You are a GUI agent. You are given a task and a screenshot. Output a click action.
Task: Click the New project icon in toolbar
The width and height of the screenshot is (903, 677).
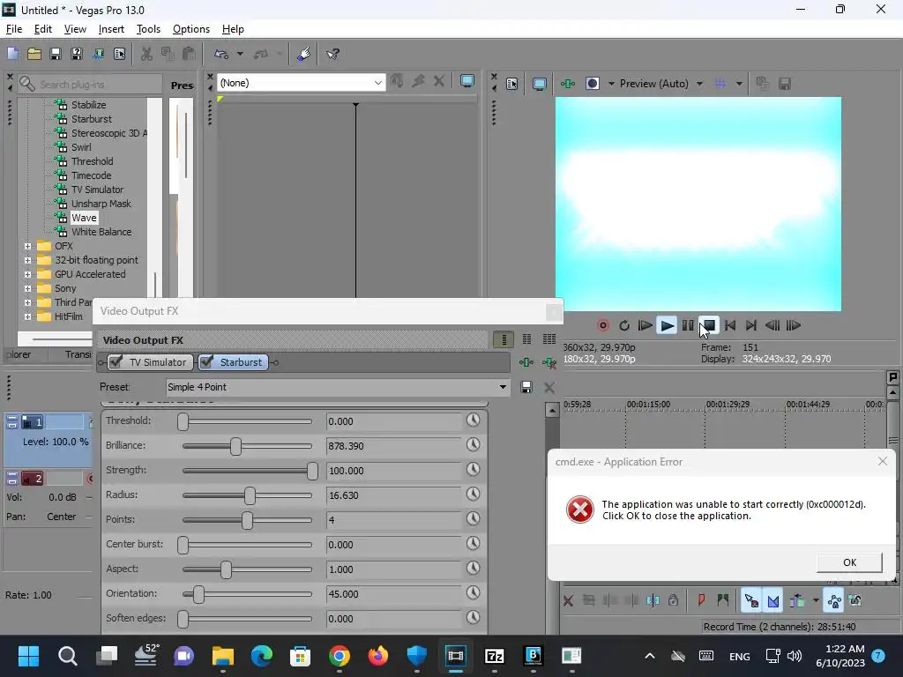[12, 54]
